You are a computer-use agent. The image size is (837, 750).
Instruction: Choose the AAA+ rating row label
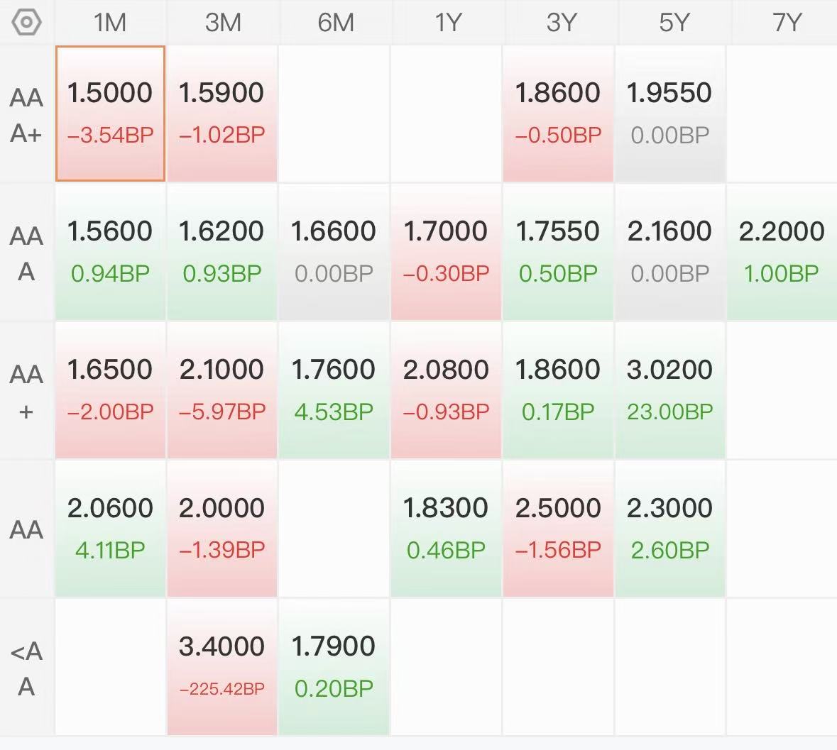[26, 114]
